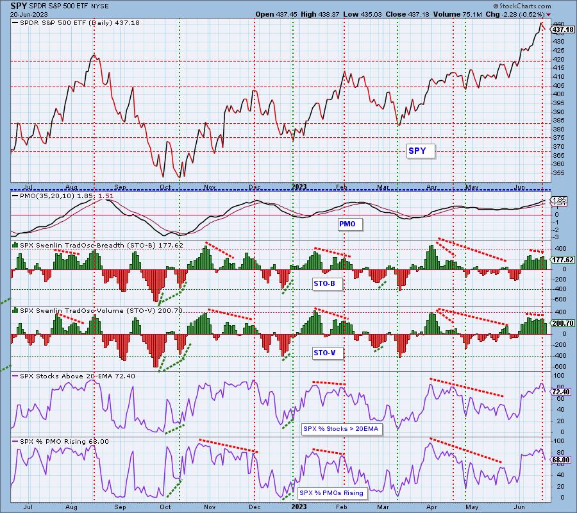Click the STO-V Swenlin Volume legend
This screenshot has height=513, width=577.
[x=97, y=310]
